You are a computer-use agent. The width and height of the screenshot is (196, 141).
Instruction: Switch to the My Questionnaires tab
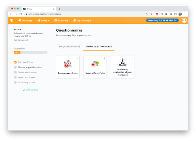[x=69, y=46]
